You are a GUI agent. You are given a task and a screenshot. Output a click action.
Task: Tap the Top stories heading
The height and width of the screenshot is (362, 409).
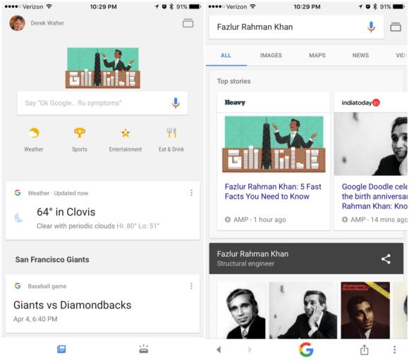pos(234,81)
